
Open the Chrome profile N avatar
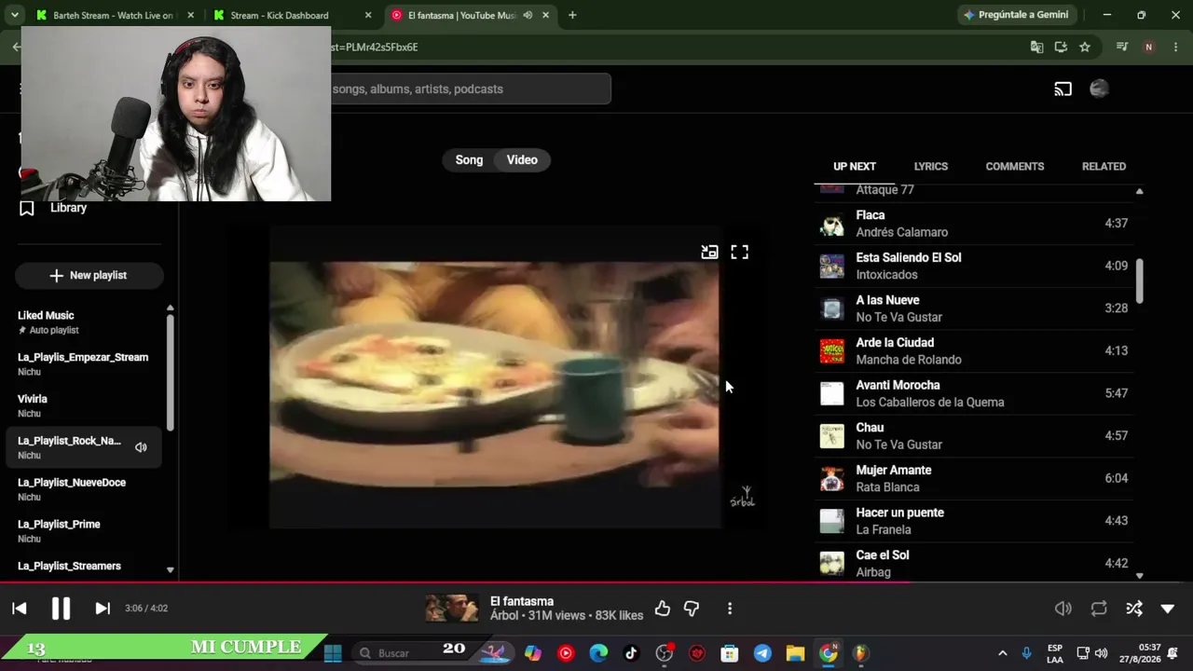point(1149,47)
